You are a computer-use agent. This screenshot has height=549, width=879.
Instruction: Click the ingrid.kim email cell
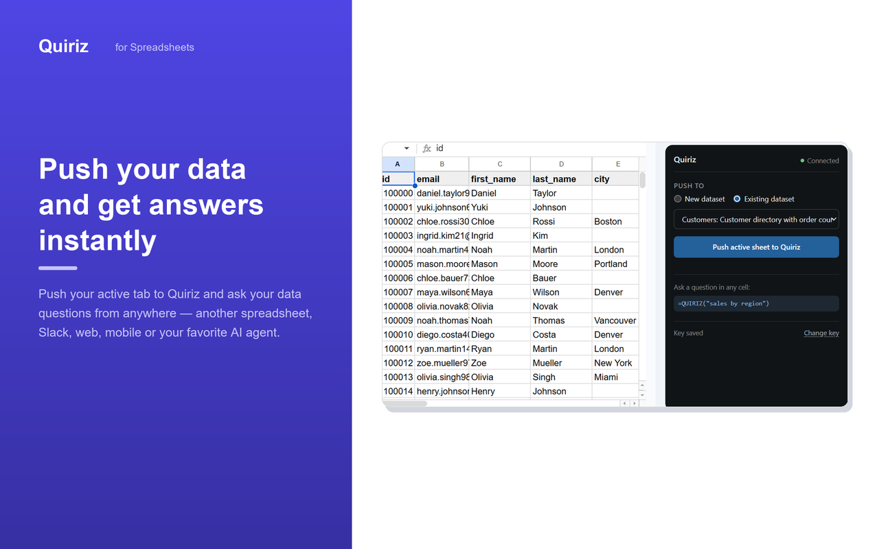click(442, 236)
